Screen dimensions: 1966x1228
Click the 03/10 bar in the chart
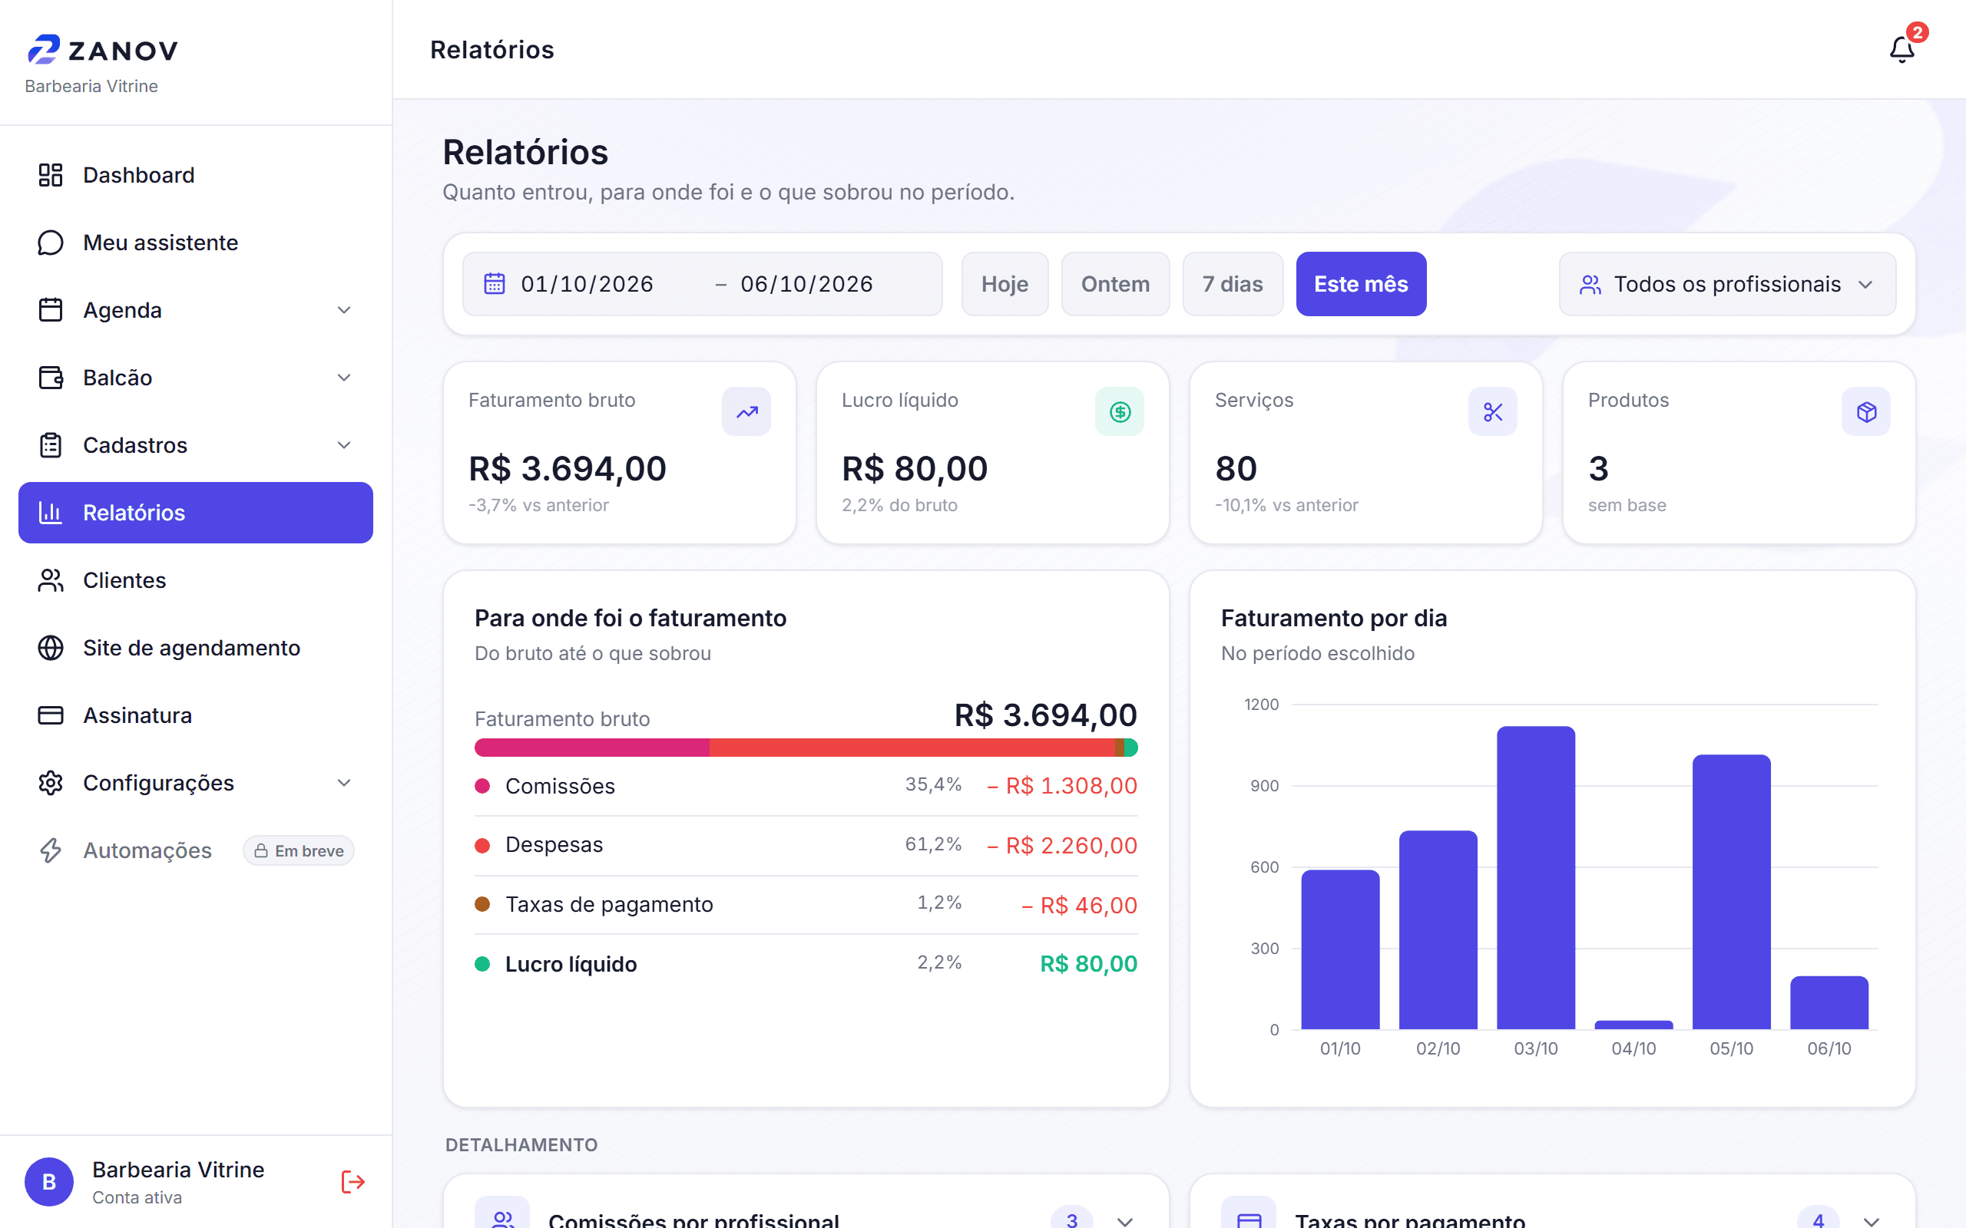[1535, 877]
